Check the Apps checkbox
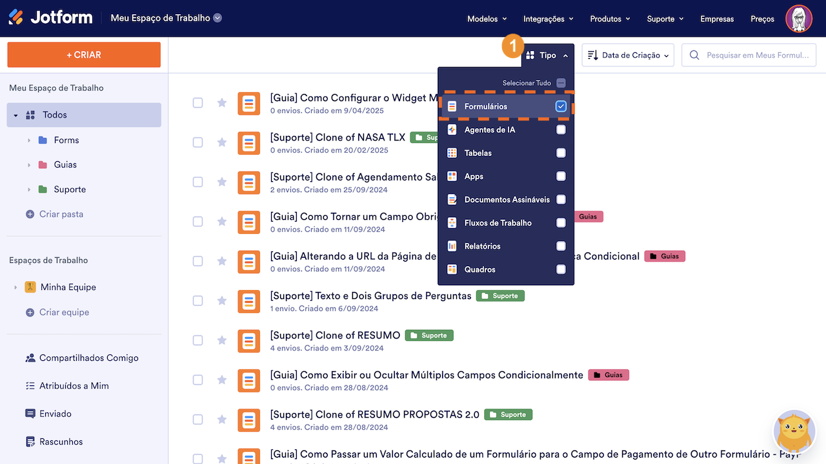 [561, 176]
